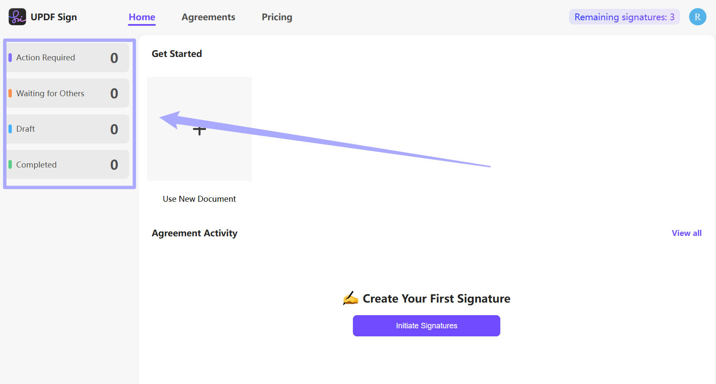
Task: Click the orange Waiting for Others indicator dot
Action: click(11, 93)
